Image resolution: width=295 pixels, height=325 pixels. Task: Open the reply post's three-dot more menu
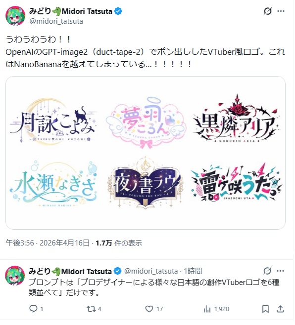coord(281,271)
